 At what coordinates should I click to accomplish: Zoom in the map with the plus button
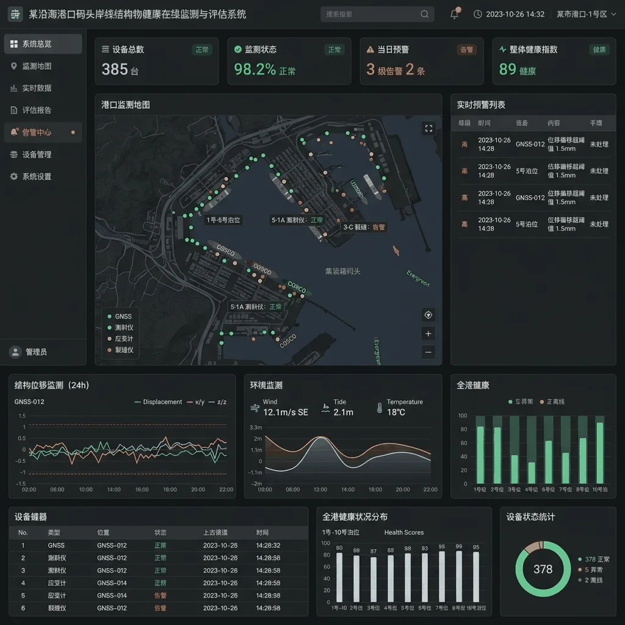(x=428, y=334)
